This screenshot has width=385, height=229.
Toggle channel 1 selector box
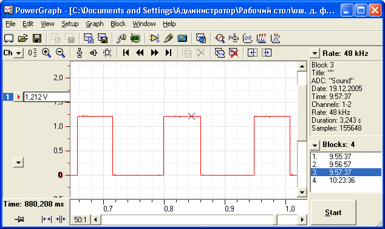(8, 97)
